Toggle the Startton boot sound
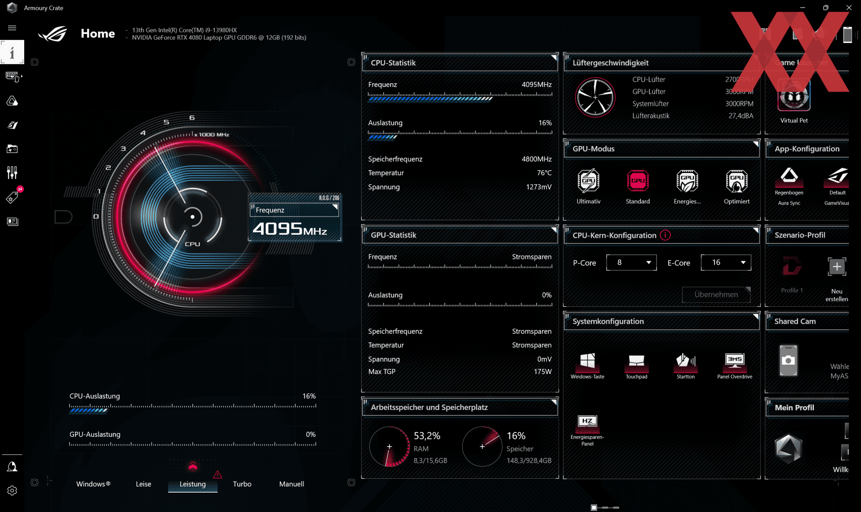Viewport: 861px width, 512px height. (x=685, y=363)
